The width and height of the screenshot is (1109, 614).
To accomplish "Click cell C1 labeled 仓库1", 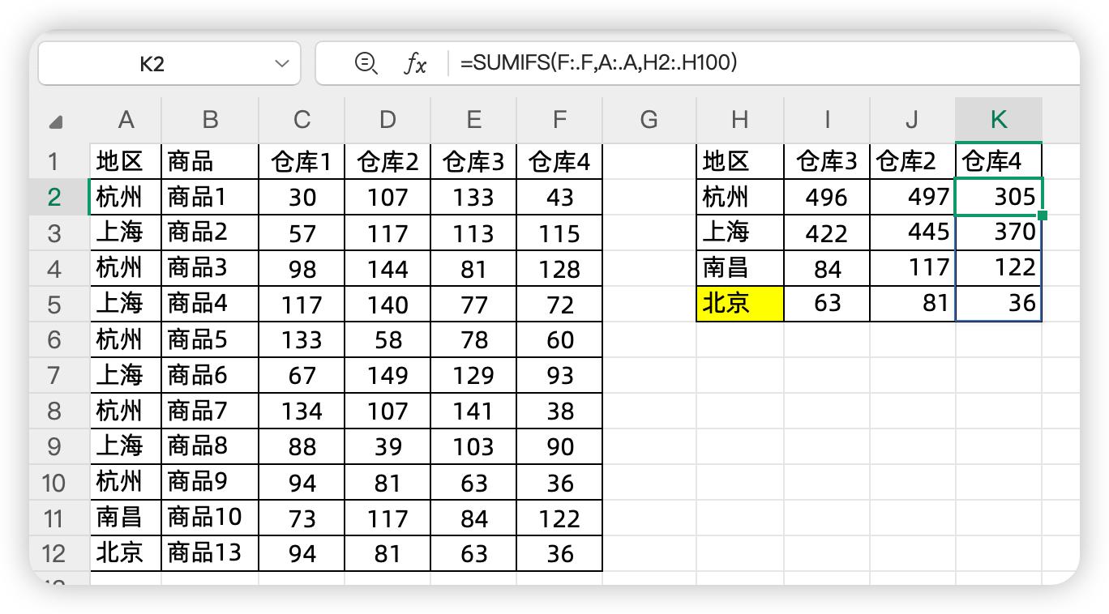I will (302, 161).
